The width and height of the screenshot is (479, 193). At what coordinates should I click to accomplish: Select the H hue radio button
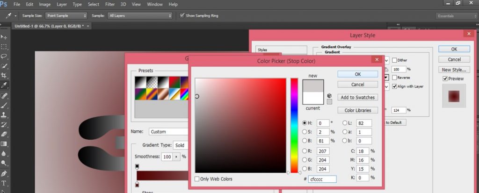click(305, 123)
